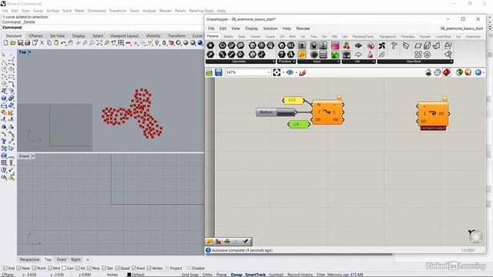Click the Don't draw preview geometry icon
The width and height of the screenshot is (493, 277).
(x=428, y=72)
